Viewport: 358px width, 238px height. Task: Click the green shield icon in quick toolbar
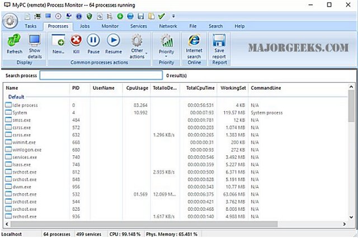(89, 16)
